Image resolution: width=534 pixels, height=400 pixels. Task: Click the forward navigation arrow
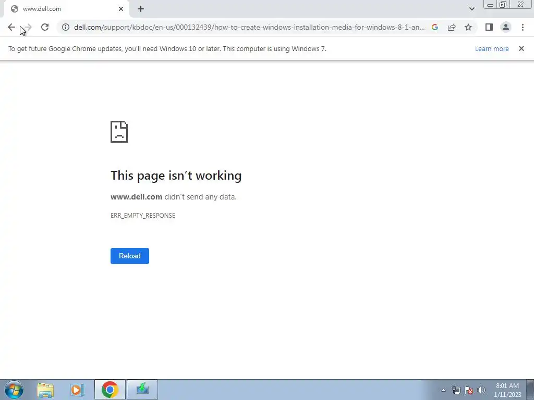(x=28, y=27)
